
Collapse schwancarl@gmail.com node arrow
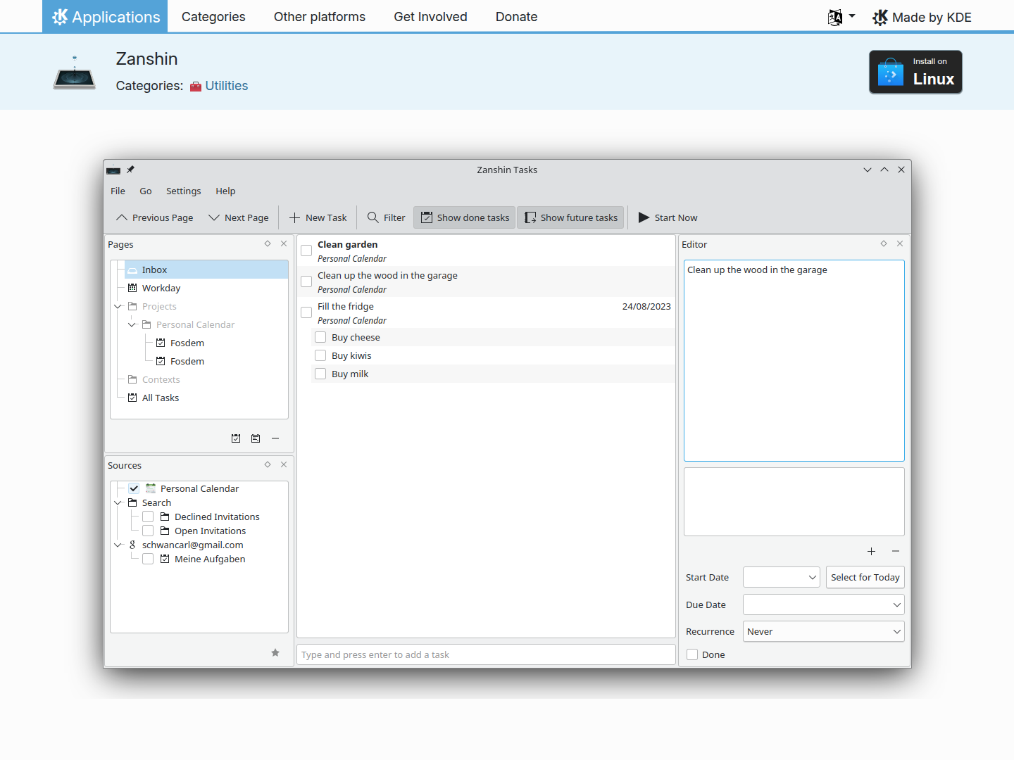click(x=118, y=545)
